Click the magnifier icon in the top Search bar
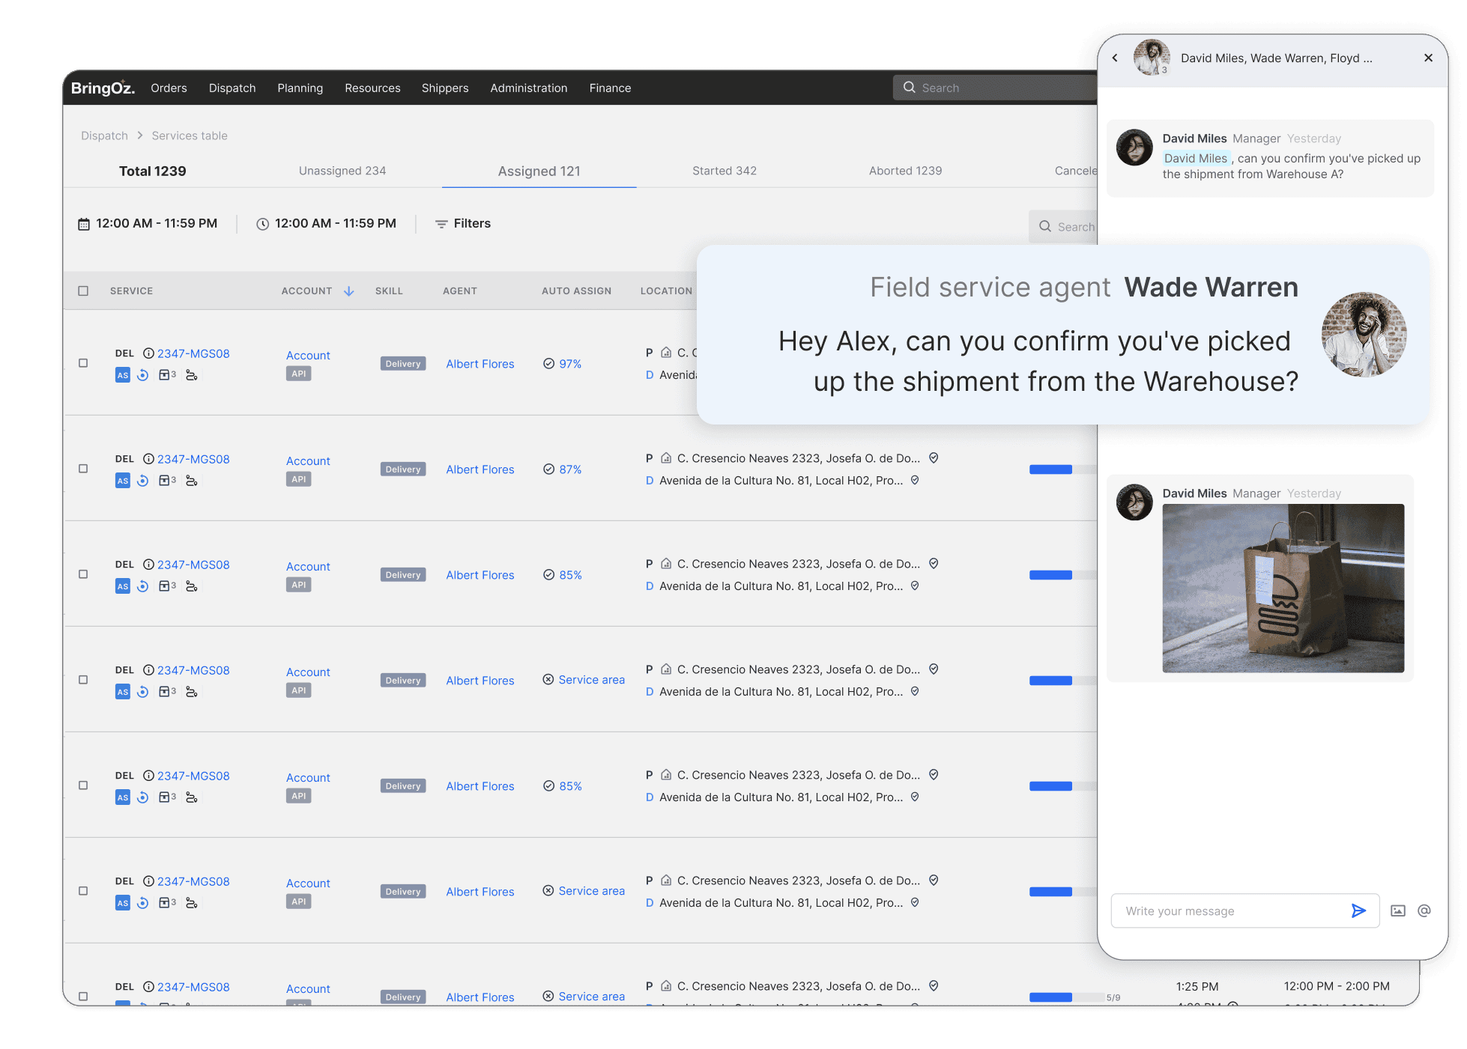This screenshot has width=1467, height=1049. point(910,88)
